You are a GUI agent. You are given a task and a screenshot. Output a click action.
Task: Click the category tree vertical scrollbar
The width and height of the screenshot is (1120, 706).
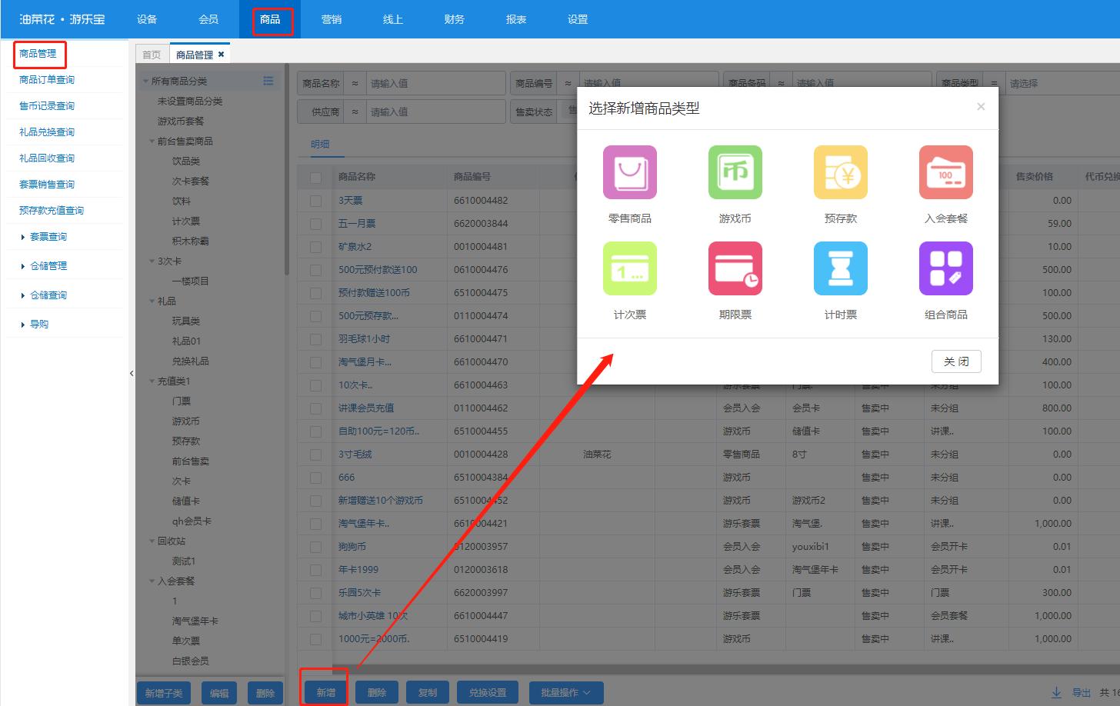point(287,169)
